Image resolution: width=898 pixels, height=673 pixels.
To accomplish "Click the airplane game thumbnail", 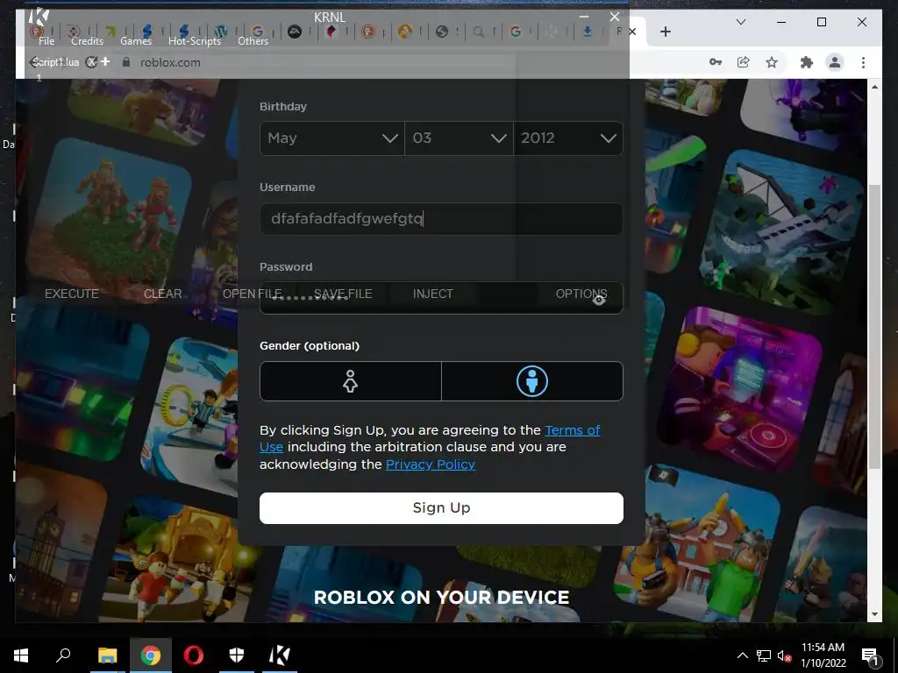I will point(781,230).
